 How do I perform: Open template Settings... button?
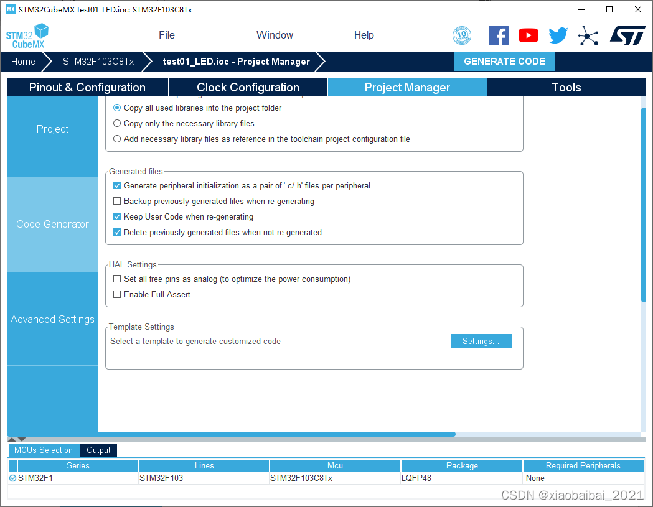click(481, 342)
